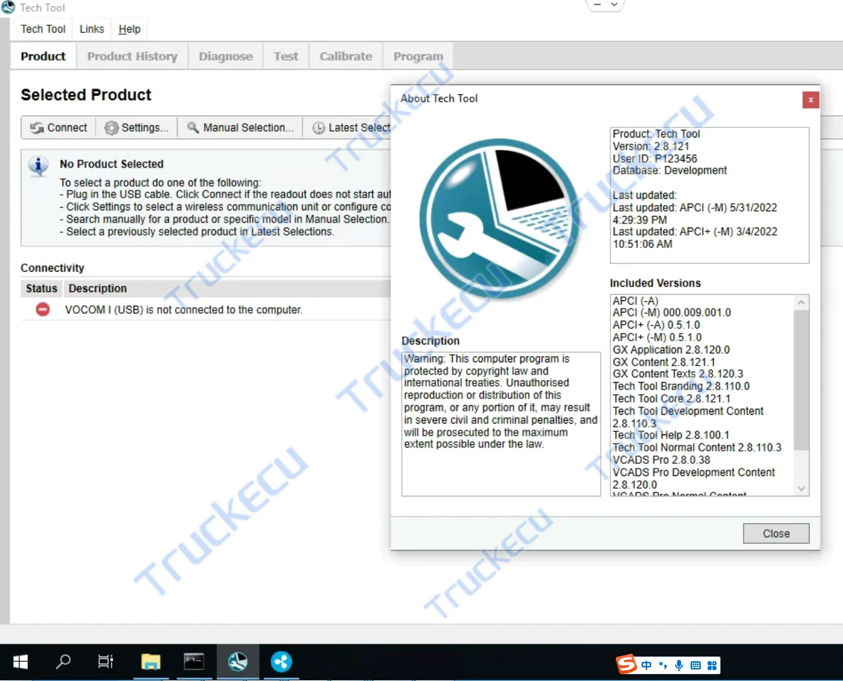Switch to the Program tab

click(x=418, y=56)
